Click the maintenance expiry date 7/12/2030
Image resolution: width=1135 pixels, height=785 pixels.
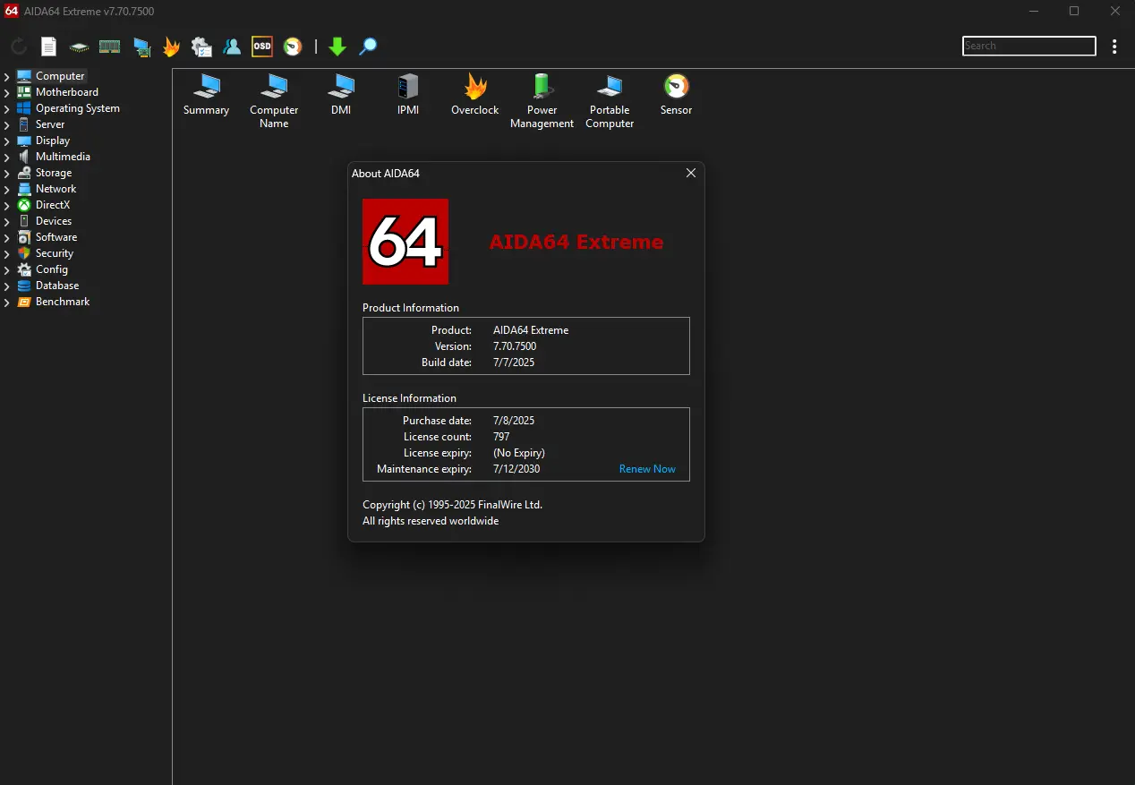pos(516,469)
